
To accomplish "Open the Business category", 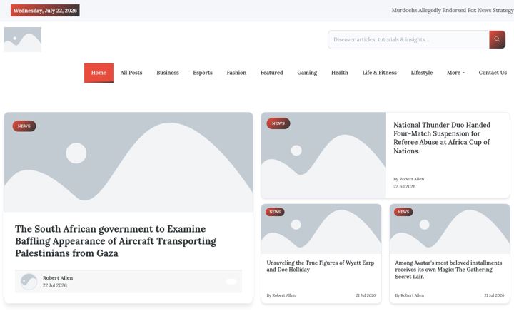I will pyautogui.click(x=168, y=73).
